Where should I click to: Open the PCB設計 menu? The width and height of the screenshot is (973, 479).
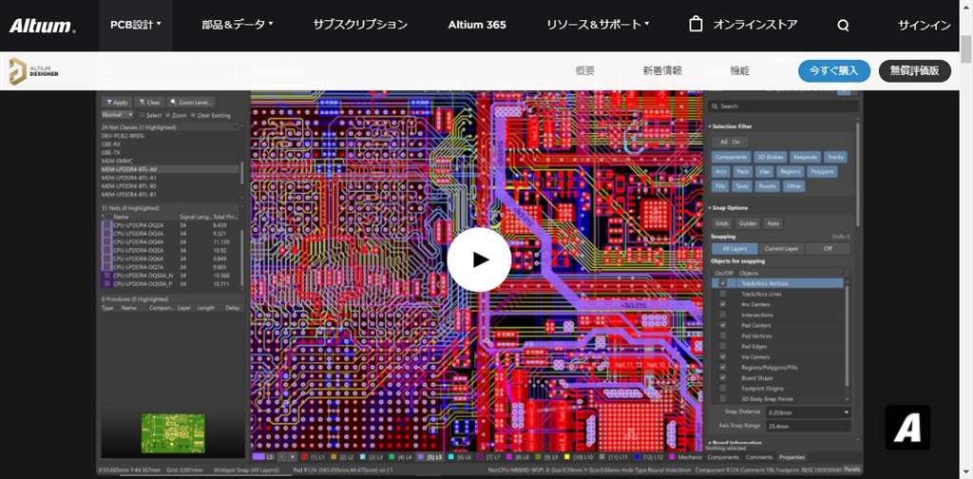point(135,26)
